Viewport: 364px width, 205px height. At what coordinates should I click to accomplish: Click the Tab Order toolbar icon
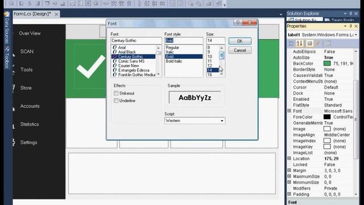coord(209,3)
